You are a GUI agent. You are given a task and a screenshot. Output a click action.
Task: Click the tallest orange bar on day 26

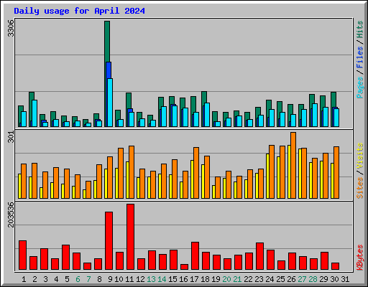(293, 165)
